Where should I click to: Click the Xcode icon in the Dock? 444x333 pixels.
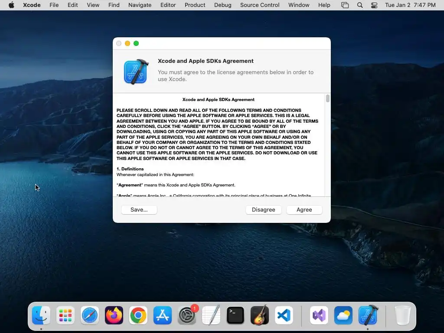(x=368, y=315)
